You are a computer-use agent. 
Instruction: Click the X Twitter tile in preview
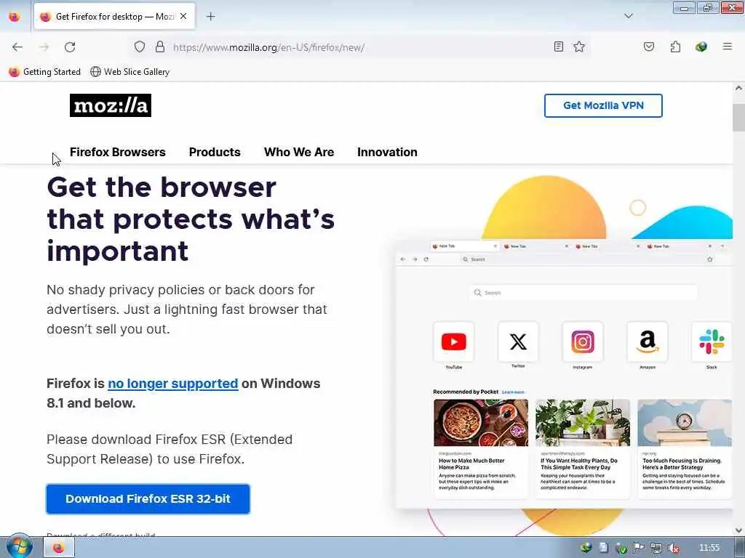click(518, 341)
